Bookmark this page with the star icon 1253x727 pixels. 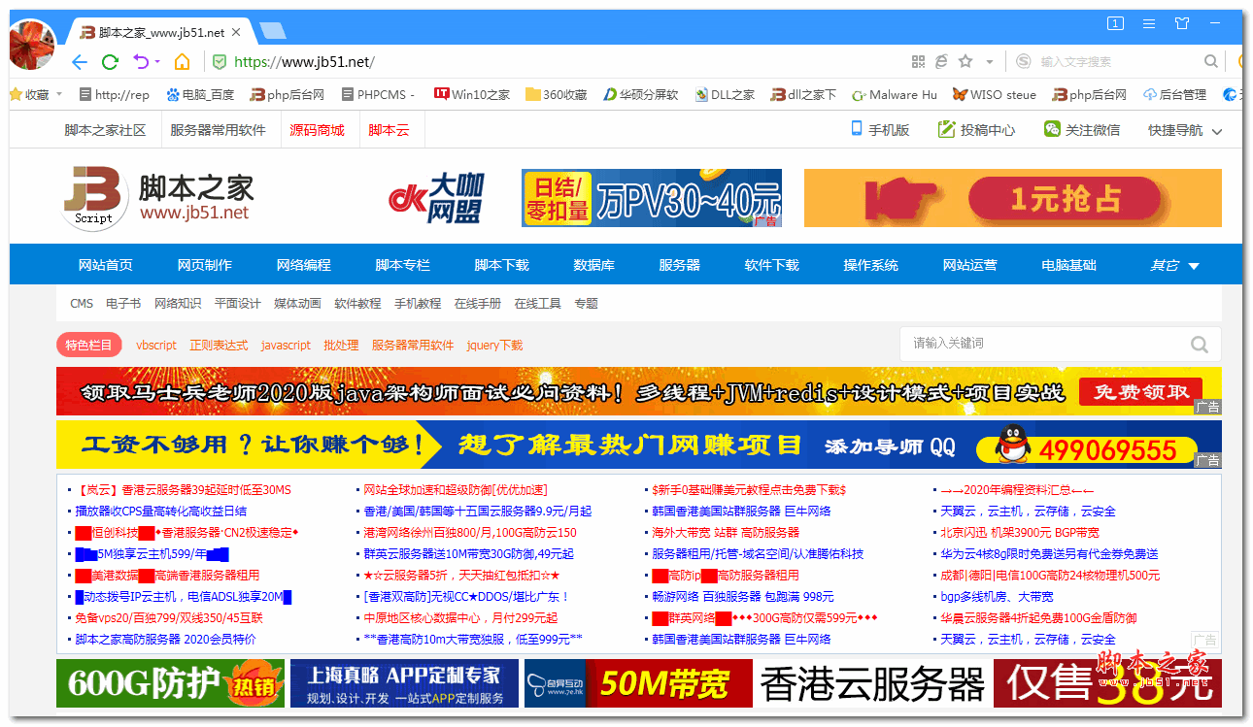965,61
